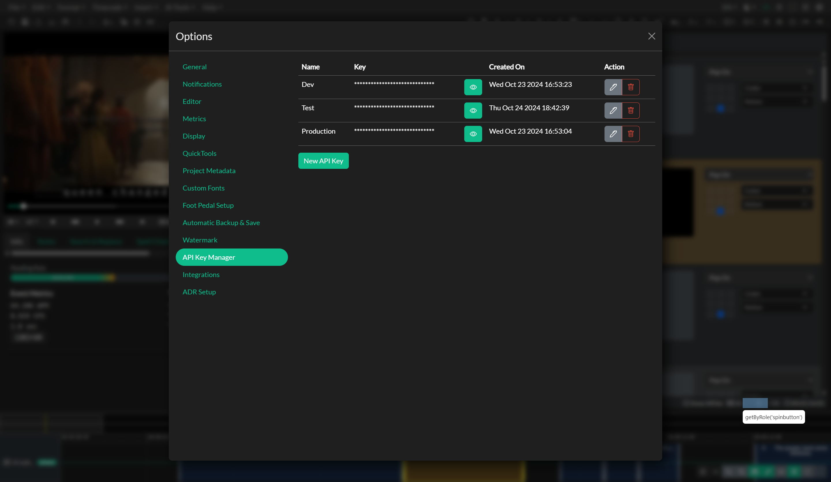
Task: Create a New API Key
Action: pos(323,161)
